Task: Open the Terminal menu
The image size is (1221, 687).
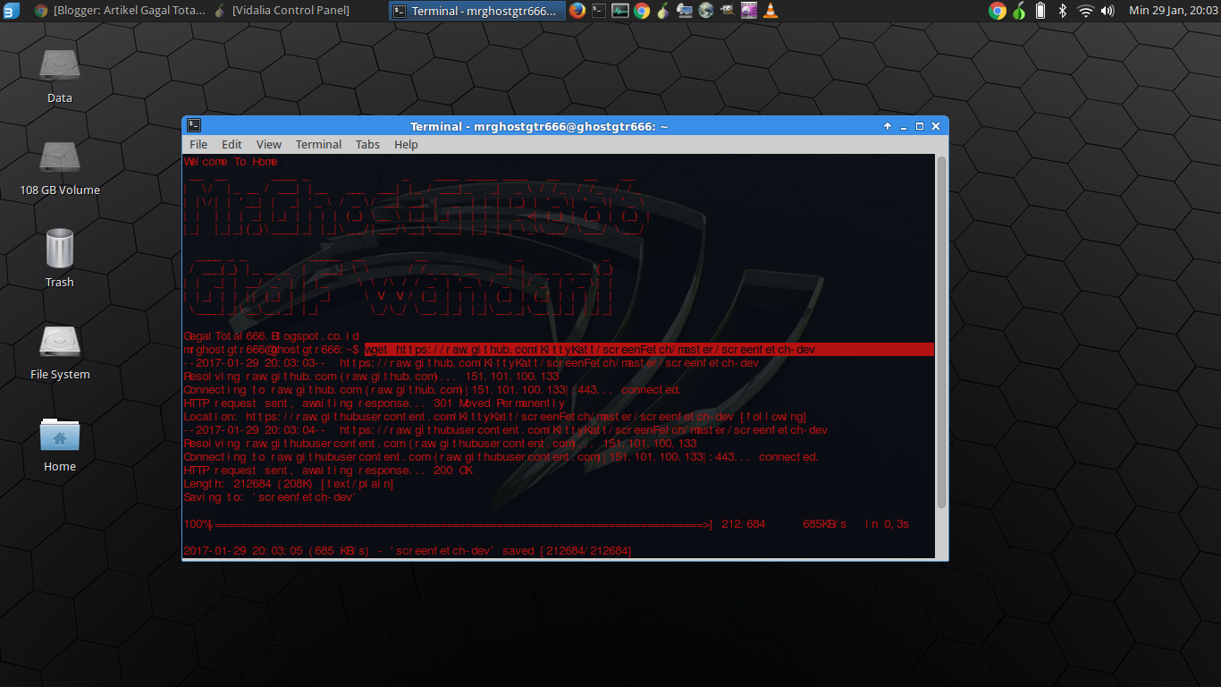Action: (318, 144)
